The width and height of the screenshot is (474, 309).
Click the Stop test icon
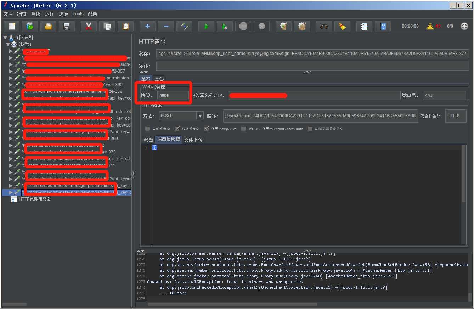243,26
